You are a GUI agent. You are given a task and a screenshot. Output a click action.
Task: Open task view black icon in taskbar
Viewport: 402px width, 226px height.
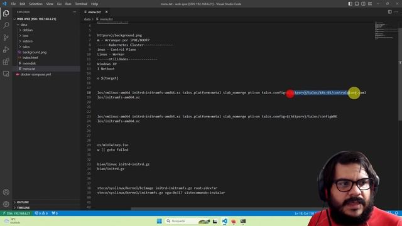[x=215, y=221]
